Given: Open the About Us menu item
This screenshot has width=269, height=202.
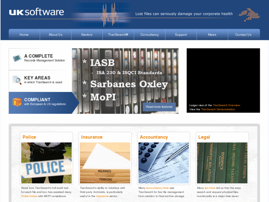Looking at the screenshot, I should (56, 34).
